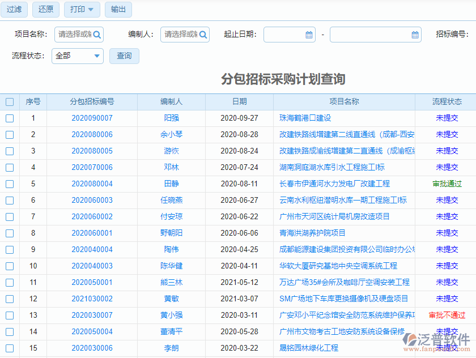The width and height of the screenshot is (476, 358).
Task: Check the checkbox for row 5 (田静)
Action: pos(9,184)
